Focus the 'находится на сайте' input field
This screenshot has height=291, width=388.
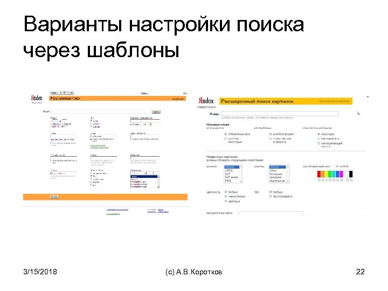pos(271,213)
